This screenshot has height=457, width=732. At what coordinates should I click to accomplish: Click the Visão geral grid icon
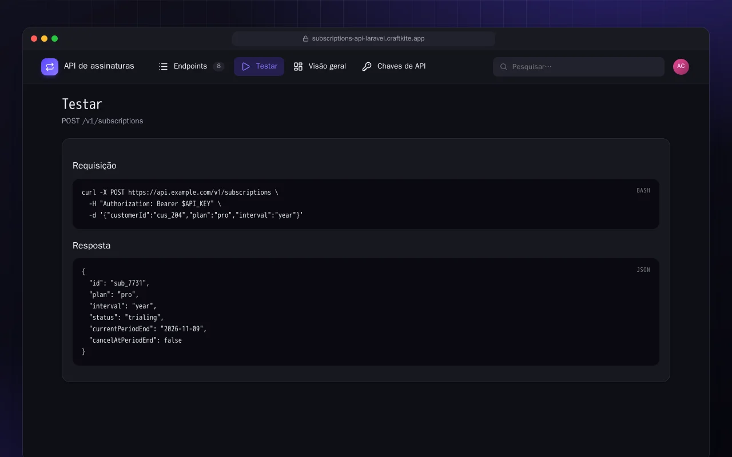pyautogui.click(x=298, y=66)
